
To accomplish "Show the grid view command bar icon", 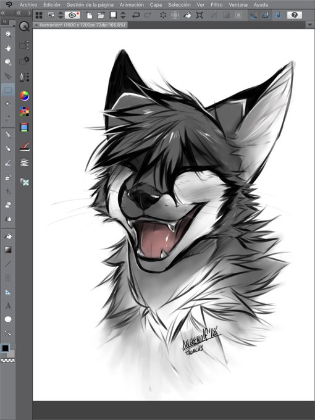I will click(39, 15).
